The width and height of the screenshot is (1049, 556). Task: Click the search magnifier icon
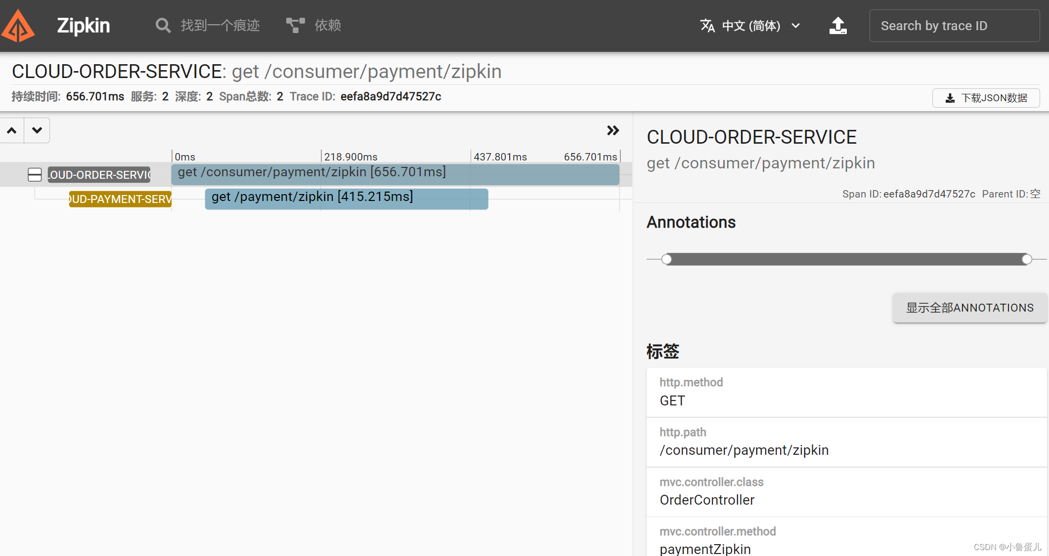(x=163, y=25)
